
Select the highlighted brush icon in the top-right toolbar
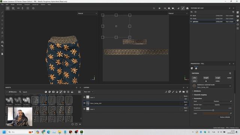183,8
